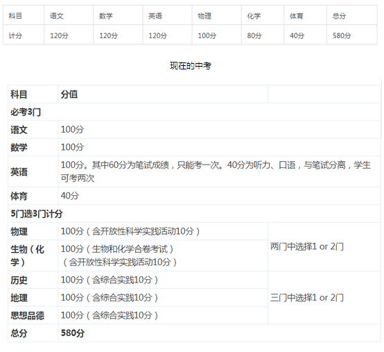Click the 5门选3门计分 section row
This screenshot has width=384, height=352.
click(x=195, y=214)
